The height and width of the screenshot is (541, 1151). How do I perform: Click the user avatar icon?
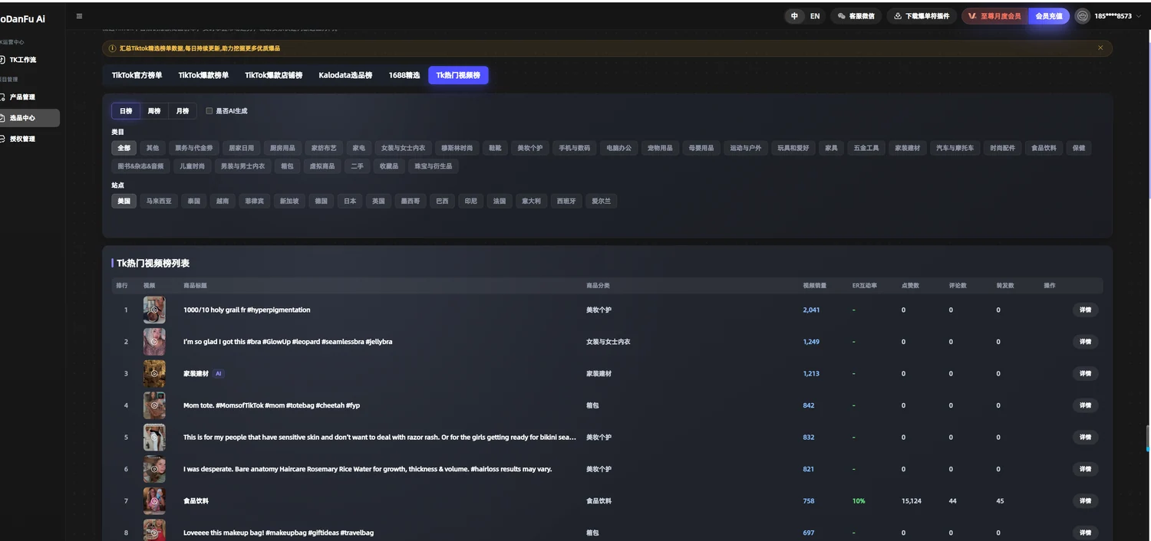pos(1082,16)
